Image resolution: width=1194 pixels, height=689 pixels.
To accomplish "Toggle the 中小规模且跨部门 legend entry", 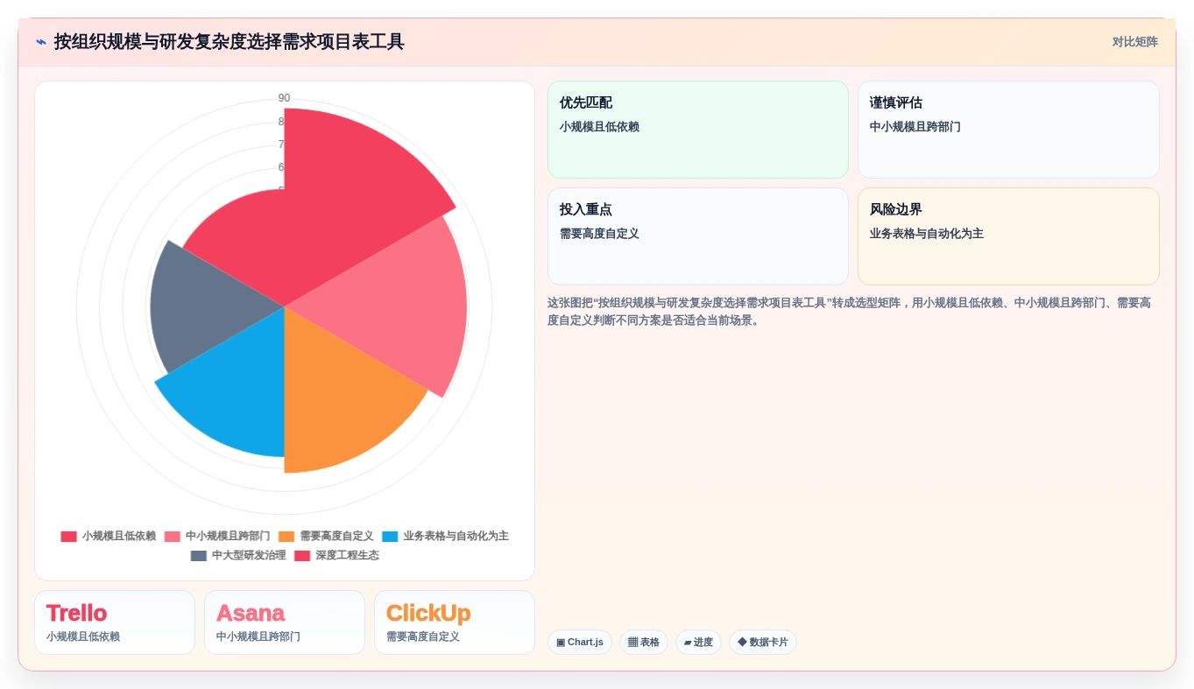I will click(217, 536).
